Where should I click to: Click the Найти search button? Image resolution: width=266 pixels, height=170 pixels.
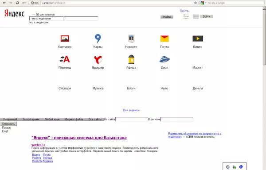[167, 17]
